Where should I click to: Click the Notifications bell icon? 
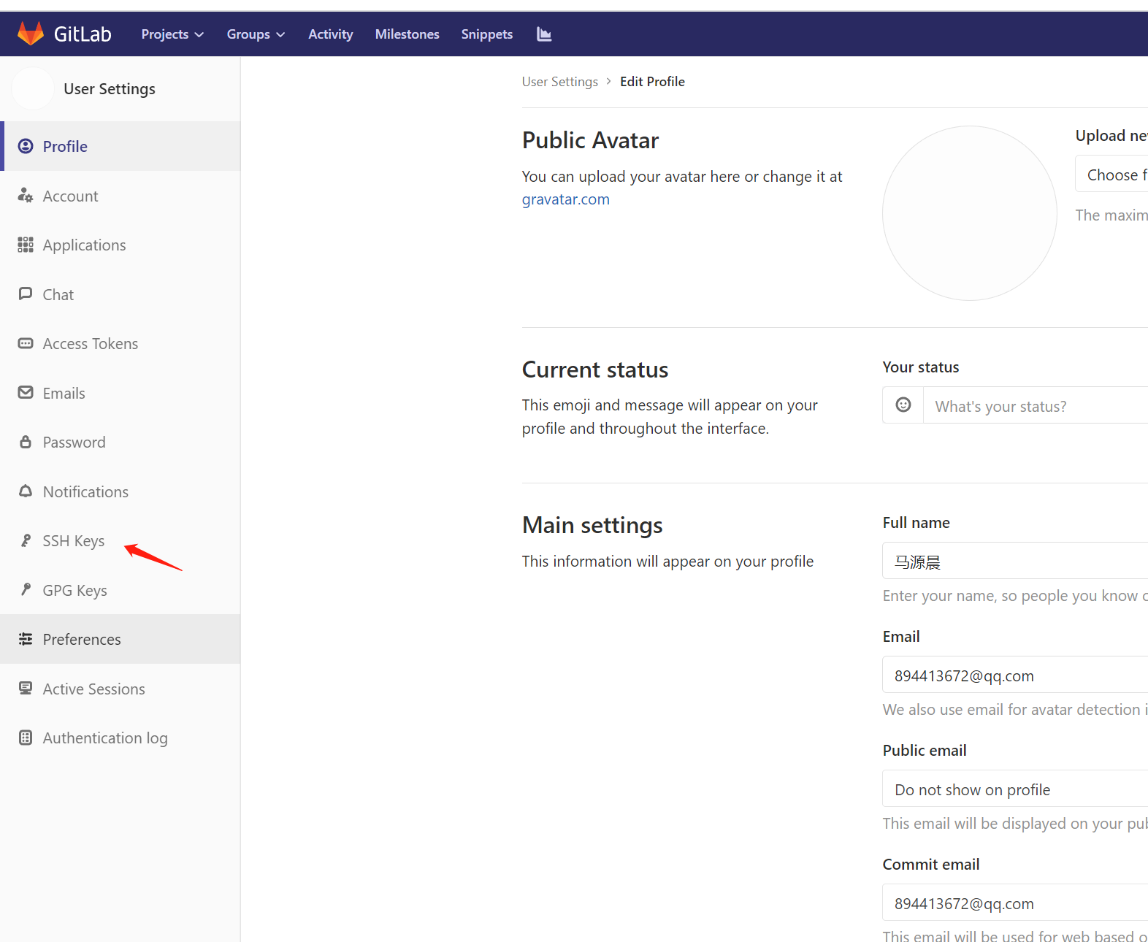pos(26,491)
